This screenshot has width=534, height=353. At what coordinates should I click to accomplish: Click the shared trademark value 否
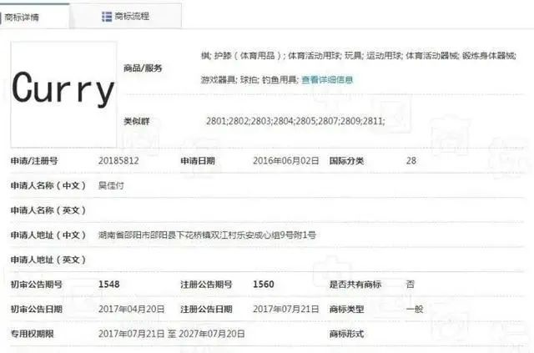point(410,285)
